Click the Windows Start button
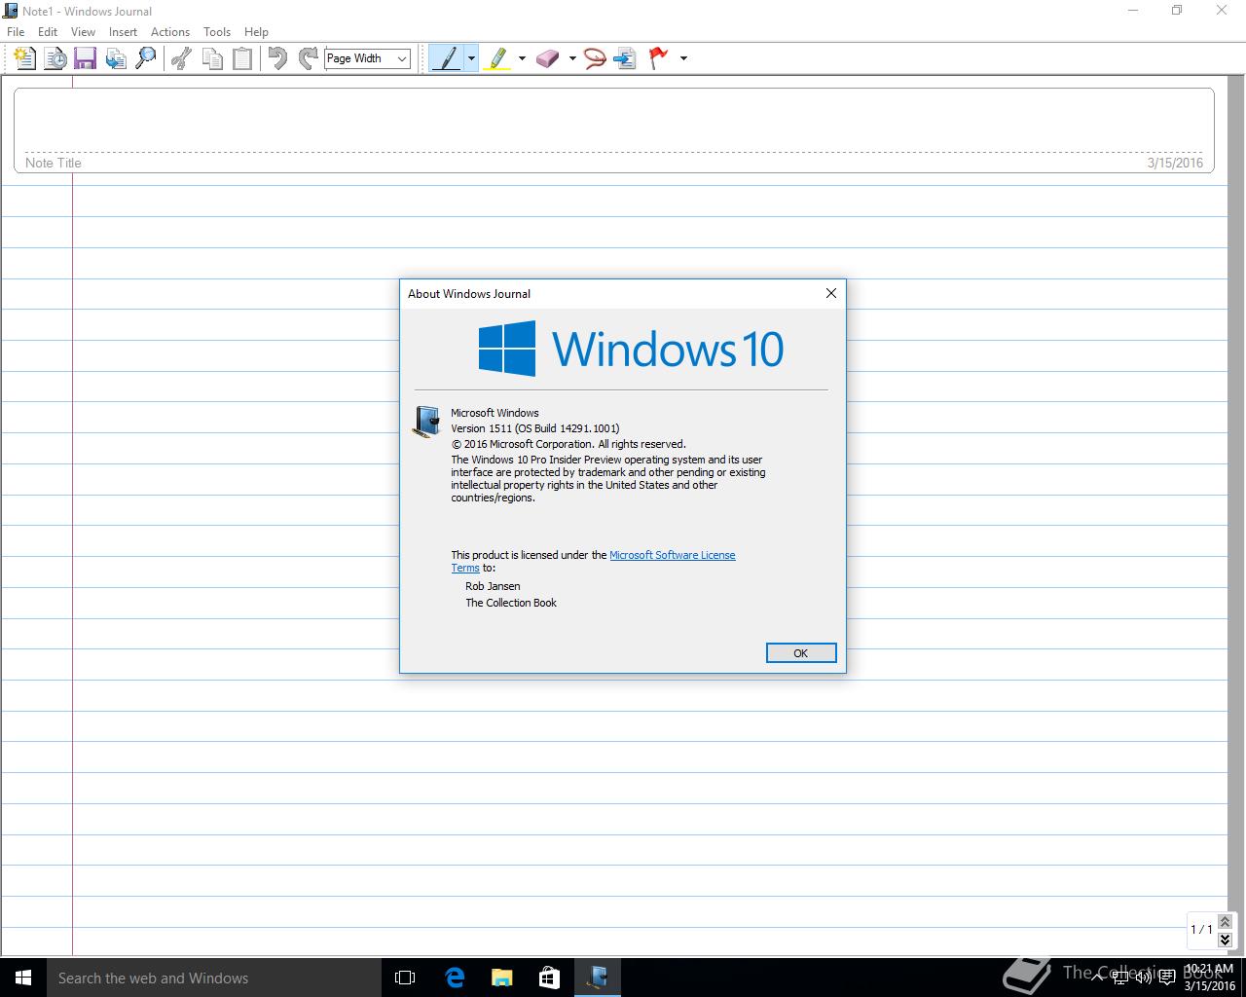 23,978
